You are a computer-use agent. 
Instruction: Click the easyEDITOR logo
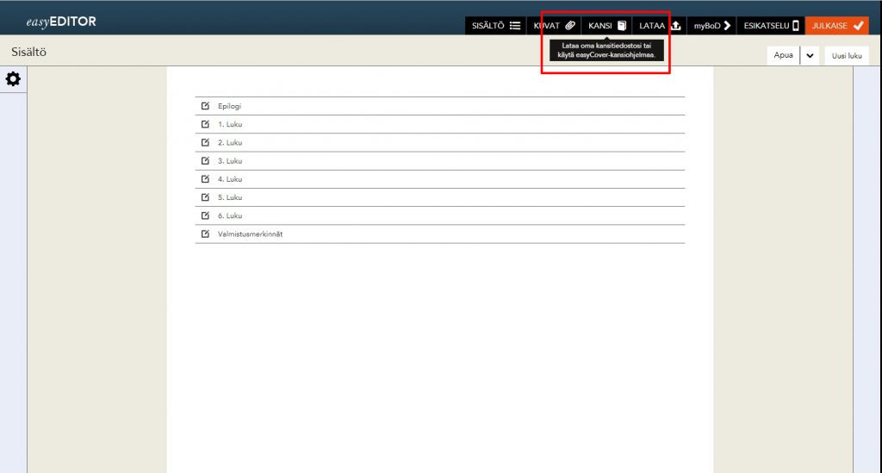coord(61,22)
